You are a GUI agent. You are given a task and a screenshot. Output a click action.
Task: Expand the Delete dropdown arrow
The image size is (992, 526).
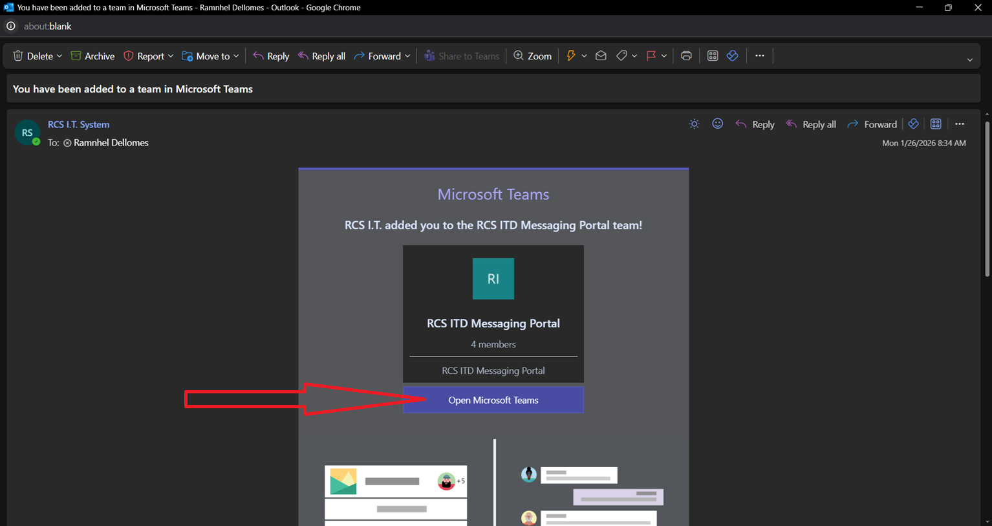pyautogui.click(x=59, y=56)
